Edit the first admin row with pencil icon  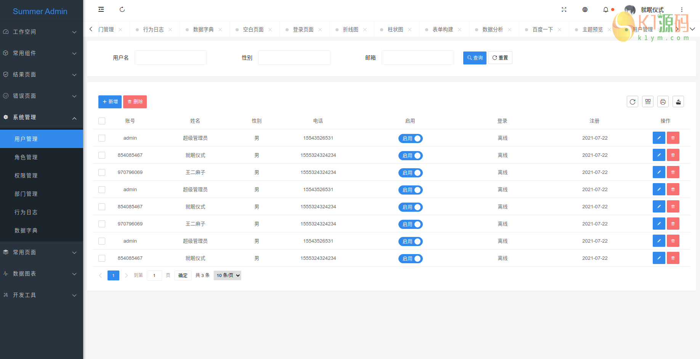(659, 138)
